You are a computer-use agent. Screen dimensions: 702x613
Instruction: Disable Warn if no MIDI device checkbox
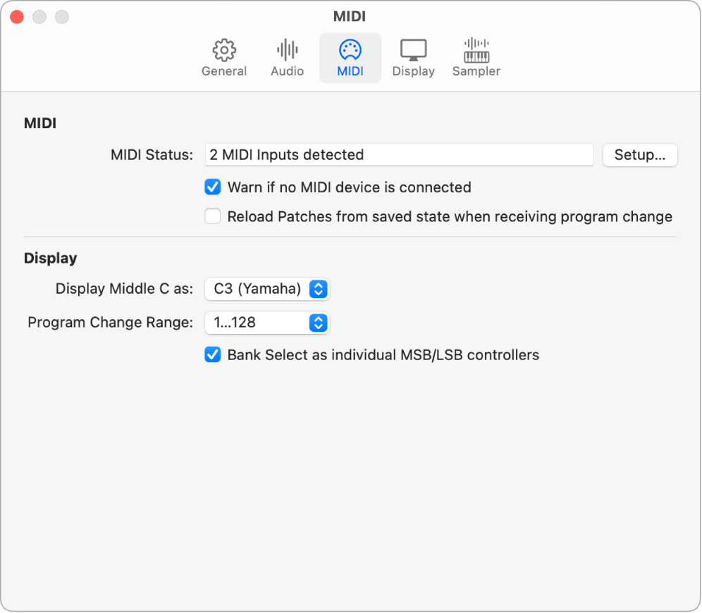pyautogui.click(x=213, y=187)
